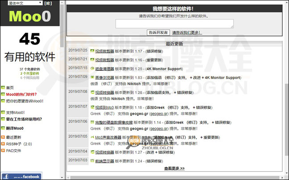The image size is (289, 180).
Task: Click the 告诉开发者 button
Action: pyautogui.click(x=158, y=32)
